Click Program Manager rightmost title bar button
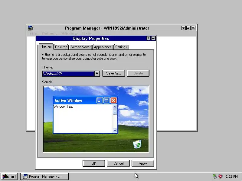This screenshot has height=181, width=242. click(193, 28)
